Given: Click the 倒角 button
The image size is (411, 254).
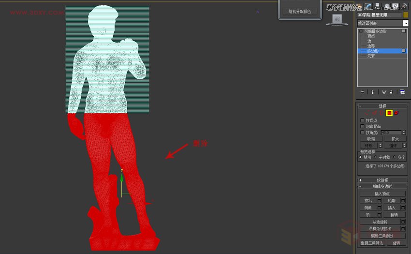Looking at the screenshot, I should 368,208.
